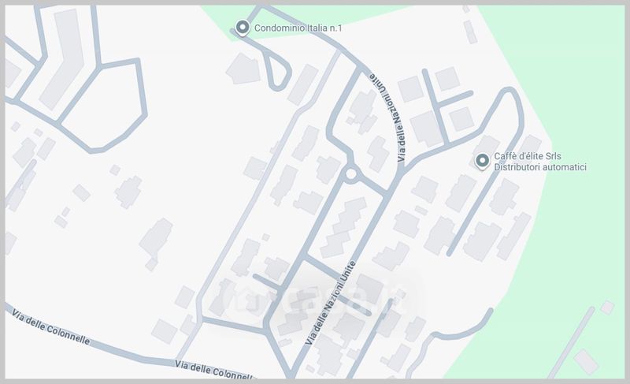Select the zigzag-shaped building near the roundabout

pos(343,227)
